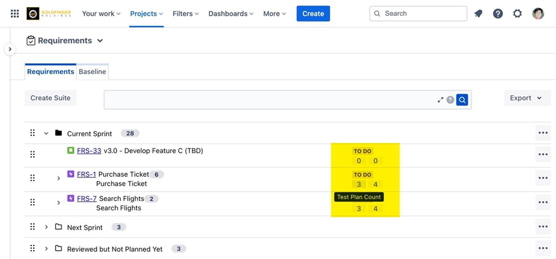Click the Create Suite button
556x259 pixels.
pos(50,98)
